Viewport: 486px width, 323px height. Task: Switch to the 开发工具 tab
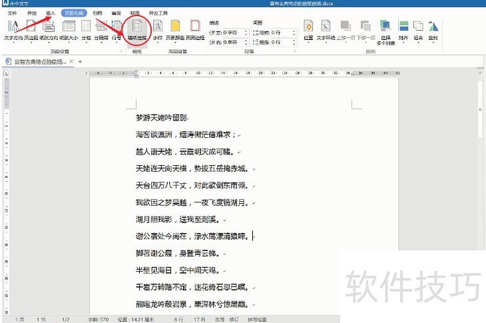click(x=158, y=13)
